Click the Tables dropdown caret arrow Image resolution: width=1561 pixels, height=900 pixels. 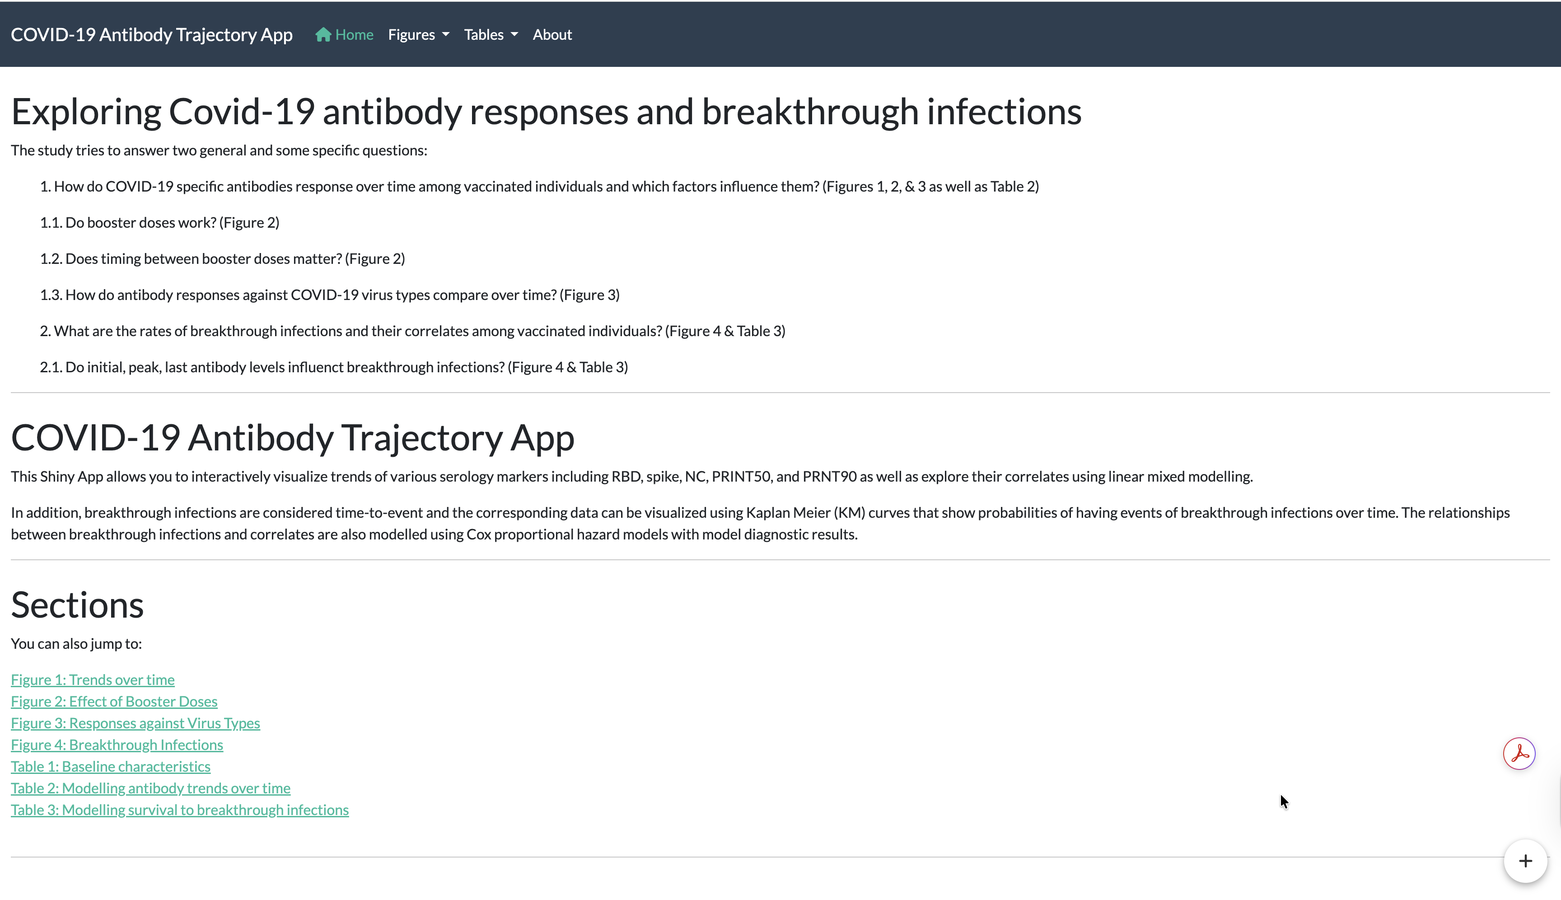514,35
